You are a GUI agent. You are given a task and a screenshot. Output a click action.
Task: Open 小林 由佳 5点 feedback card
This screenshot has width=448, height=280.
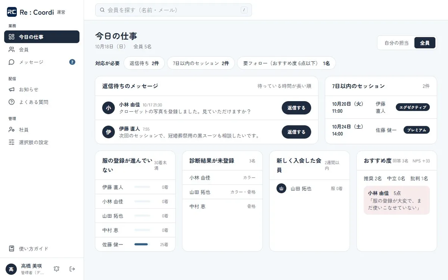396,200
